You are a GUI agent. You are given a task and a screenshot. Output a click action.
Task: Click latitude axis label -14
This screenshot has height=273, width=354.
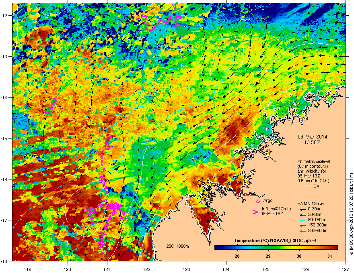point(4,97)
